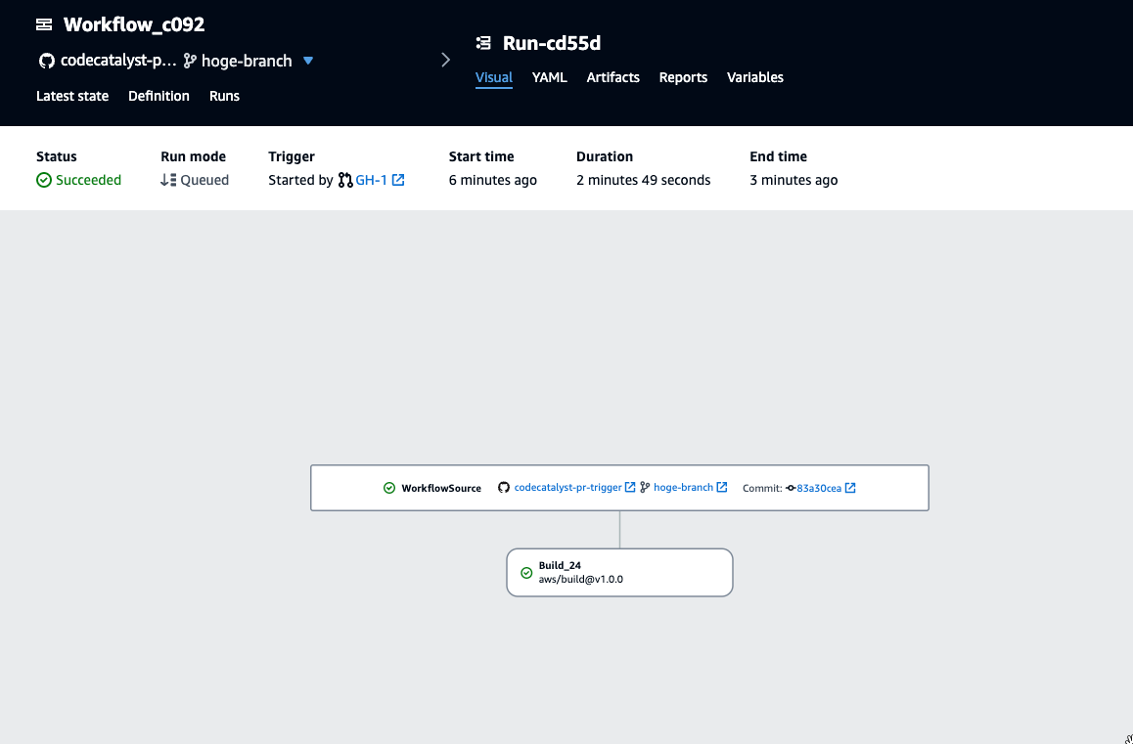
Task: Click the aws/build@v1.0.0 text
Action: pos(581,580)
